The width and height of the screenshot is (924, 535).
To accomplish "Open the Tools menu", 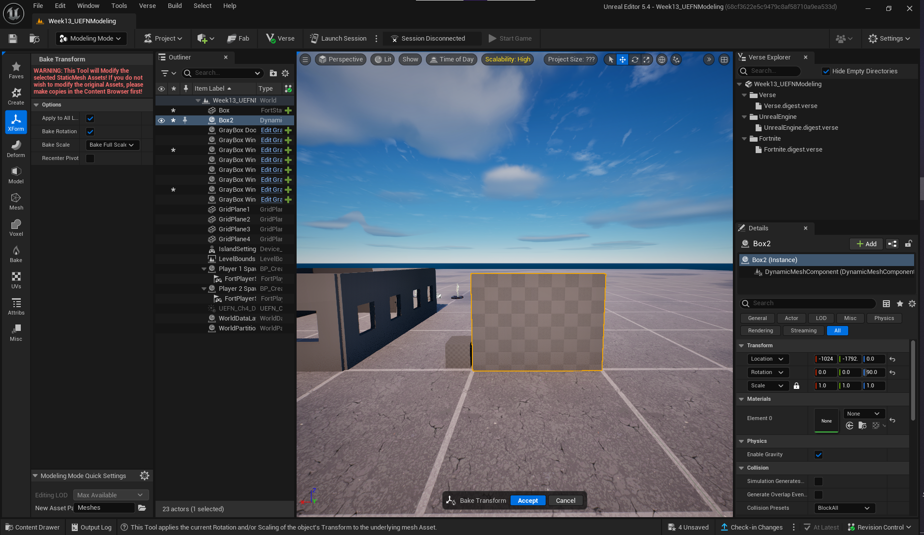I will pyautogui.click(x=119, y=5).
